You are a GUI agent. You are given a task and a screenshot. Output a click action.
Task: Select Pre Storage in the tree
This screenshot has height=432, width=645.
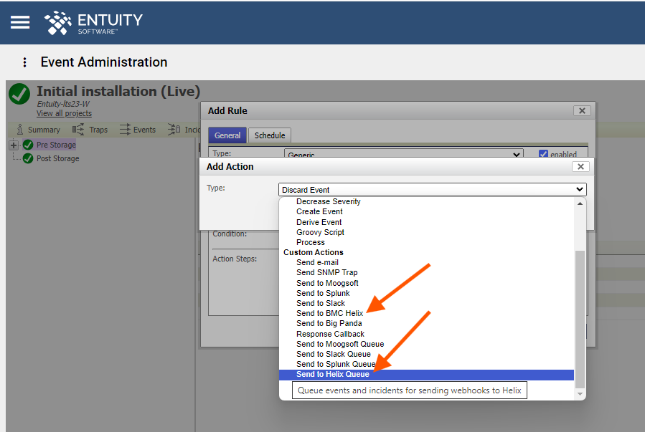point(57,145)
